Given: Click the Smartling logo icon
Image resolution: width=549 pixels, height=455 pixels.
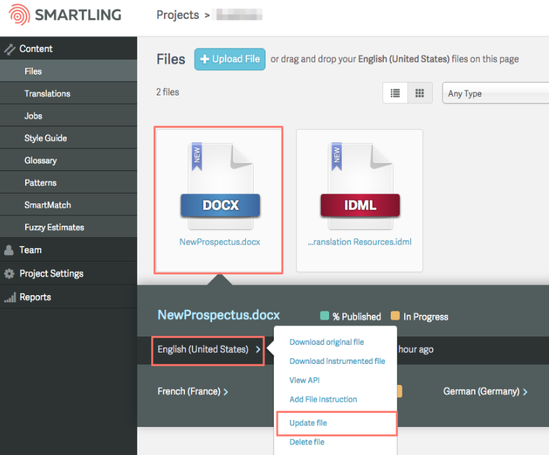Looking at the screenshot, I should click(20, 15).
